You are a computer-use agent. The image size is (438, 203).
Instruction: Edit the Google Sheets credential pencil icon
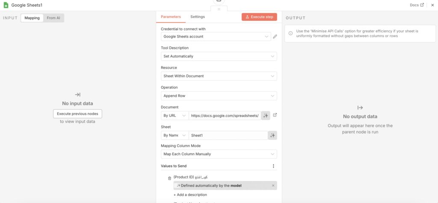[x=275, y=37]
